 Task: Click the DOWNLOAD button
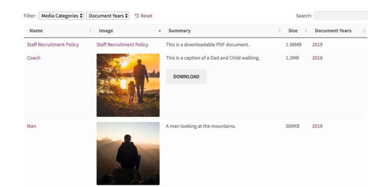[186, 76]
